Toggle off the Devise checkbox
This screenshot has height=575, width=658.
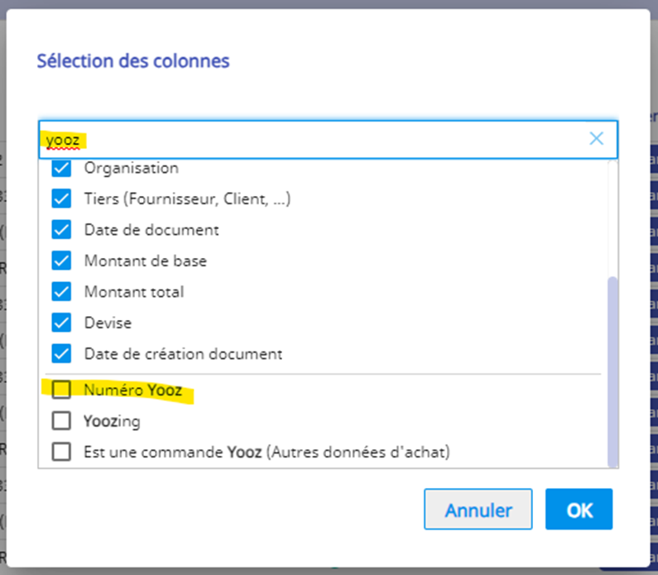coord(61,323)
